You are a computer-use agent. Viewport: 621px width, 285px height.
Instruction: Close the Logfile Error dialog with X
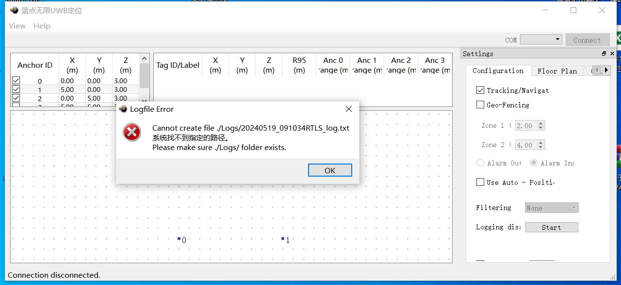(x=348, y=109)
